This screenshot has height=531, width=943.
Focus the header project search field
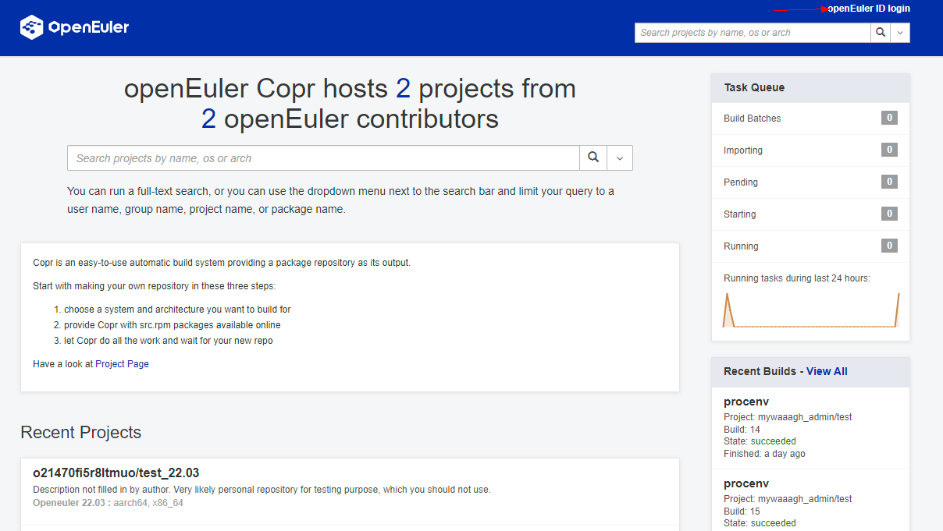point(753,33)
